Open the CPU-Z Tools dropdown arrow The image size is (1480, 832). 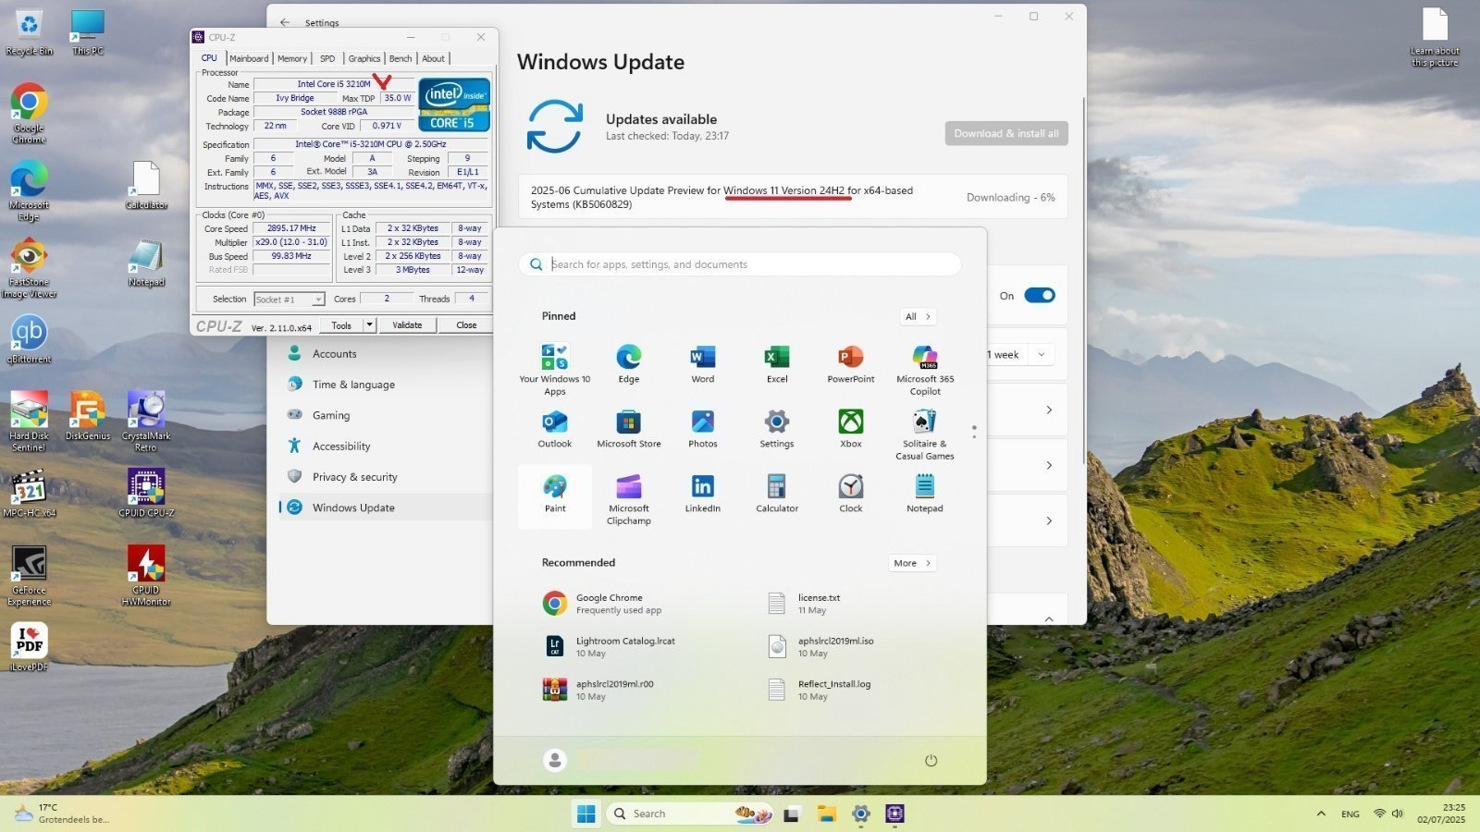[369, 325]
